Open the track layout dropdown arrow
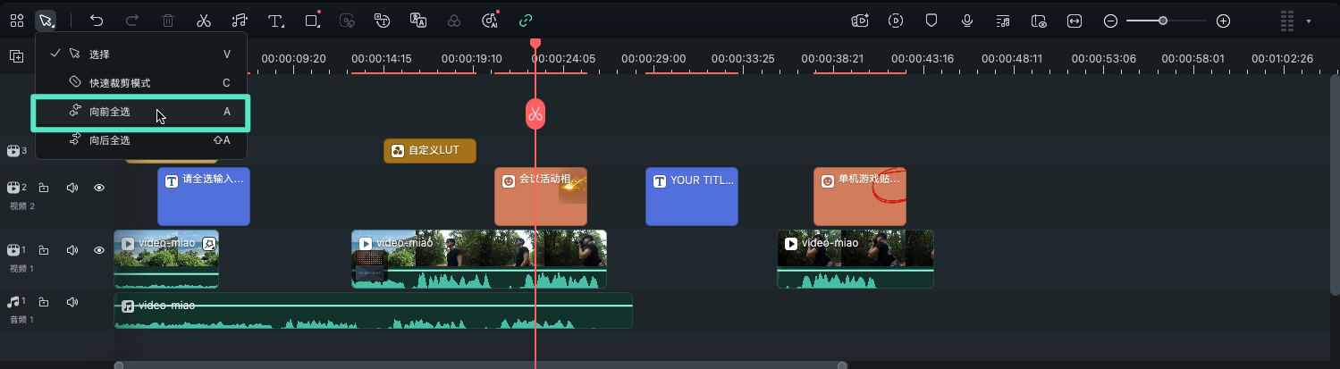 tap(1309, 21)
